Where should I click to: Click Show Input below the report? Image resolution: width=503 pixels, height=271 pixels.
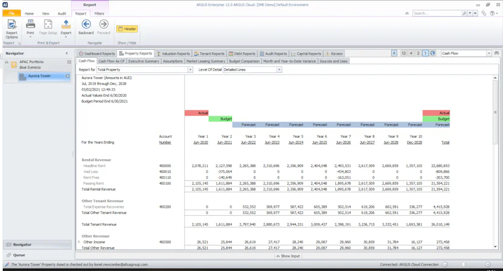point(288,256)
